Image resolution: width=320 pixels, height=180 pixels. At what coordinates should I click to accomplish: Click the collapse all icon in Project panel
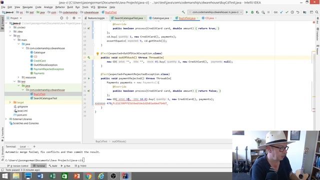(67, 18)
